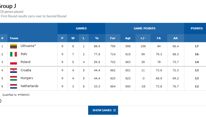Image resolution: width=206 pixels, height=117 pixels.
Task: Select the Poland team name
Action: coord(25,62)
